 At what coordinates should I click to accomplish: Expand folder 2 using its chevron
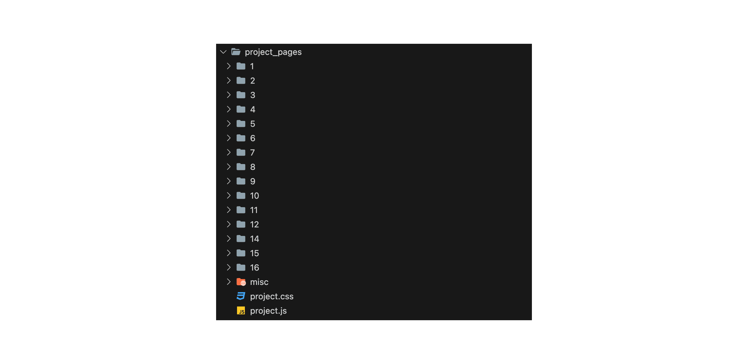pos(229,80)
